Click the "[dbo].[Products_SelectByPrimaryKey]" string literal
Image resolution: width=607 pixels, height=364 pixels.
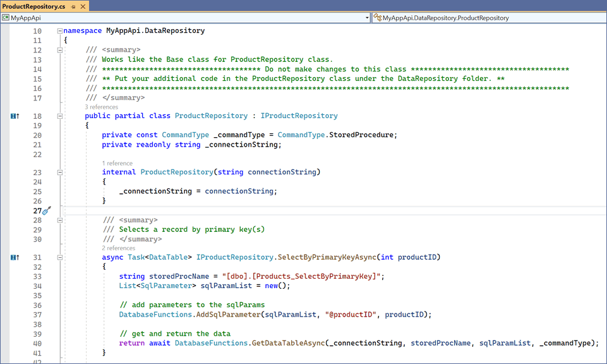pyautogui.click(x=301, y=276)
